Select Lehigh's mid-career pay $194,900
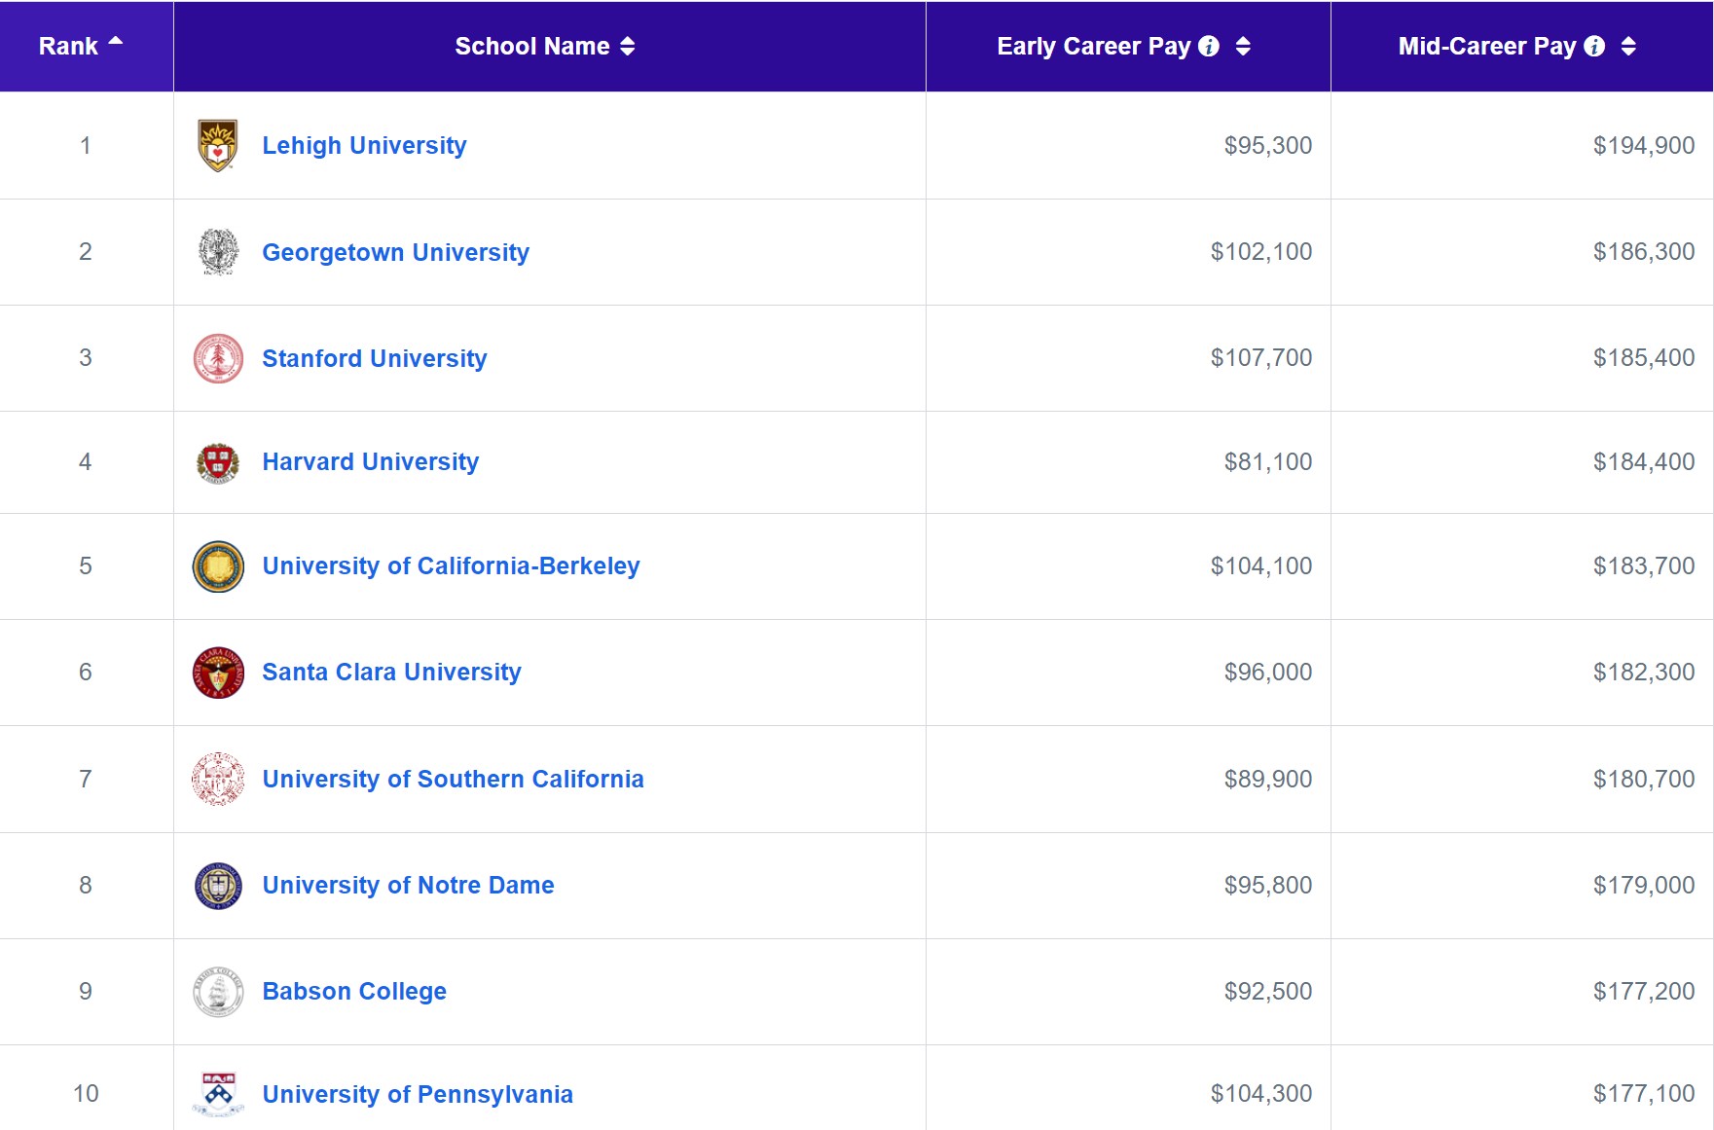Screen dimensions: 1714x1130 [1643, 145]
